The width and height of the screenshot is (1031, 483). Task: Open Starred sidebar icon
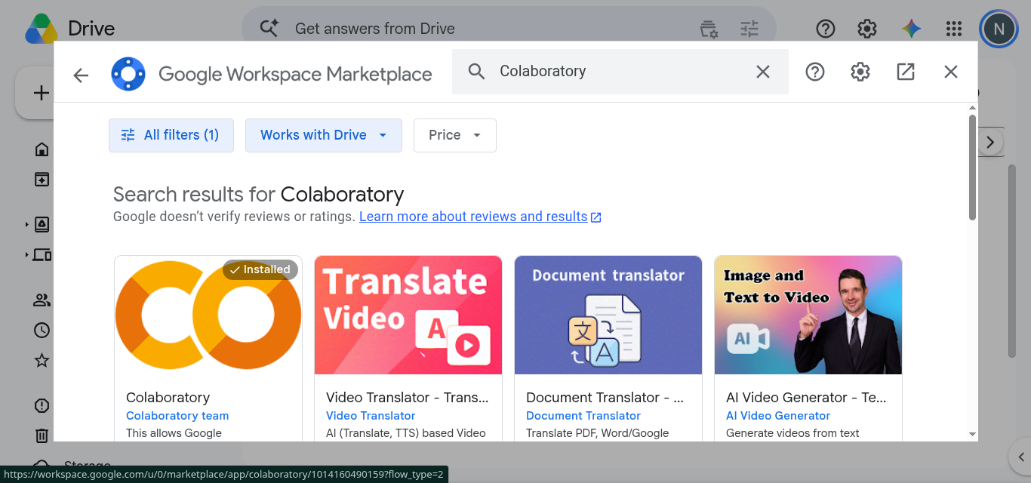coord(42,360)
